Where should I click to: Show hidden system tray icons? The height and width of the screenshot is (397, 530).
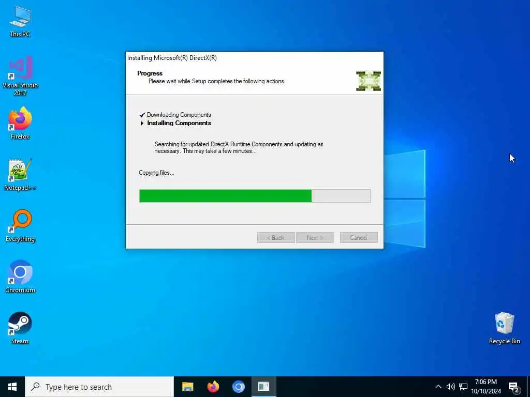438,387
